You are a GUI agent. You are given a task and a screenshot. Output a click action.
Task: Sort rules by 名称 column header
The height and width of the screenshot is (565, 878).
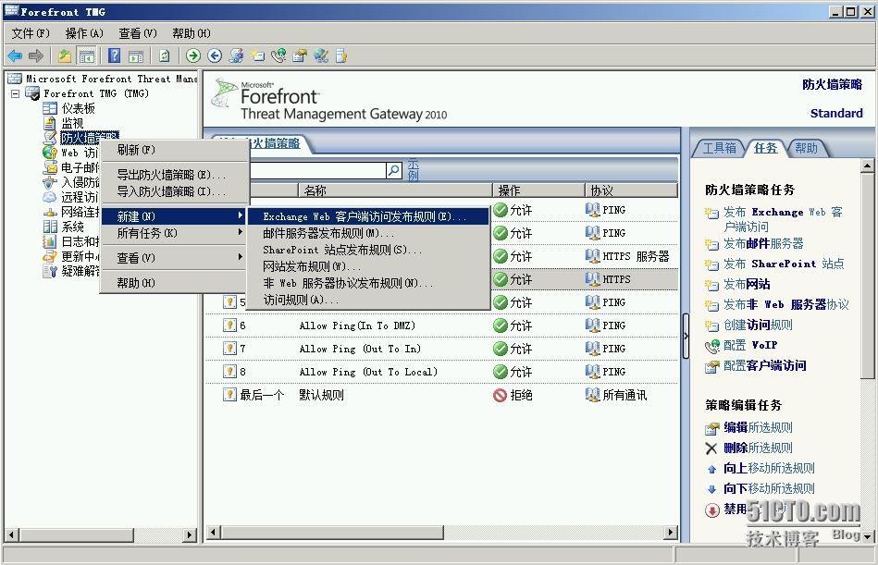pos(395,190)
